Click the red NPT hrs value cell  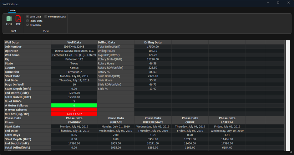click(x=74, y=114)
